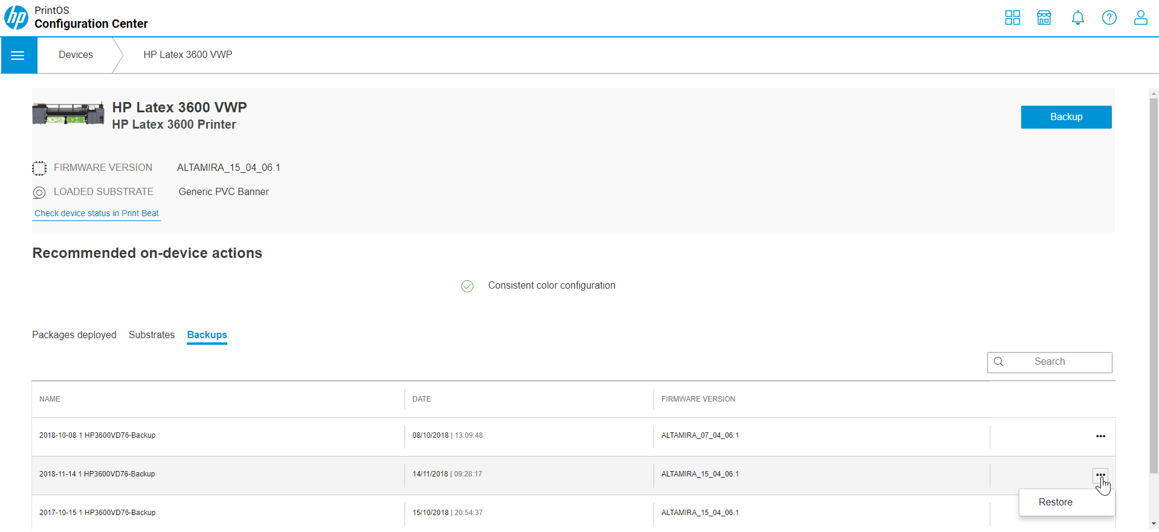Screen dimensions: 1159x532
Task: Click date 14/11/2018 09:28:17
Action: coord(447,474)
